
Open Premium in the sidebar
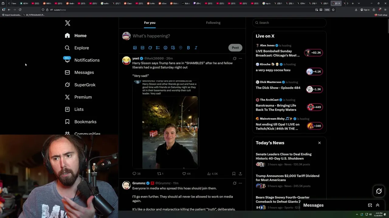click(78, 97)
